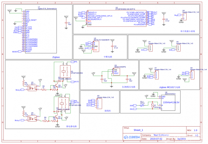
Task: Click the 继电器电路 section label
Action: [71, 126]
